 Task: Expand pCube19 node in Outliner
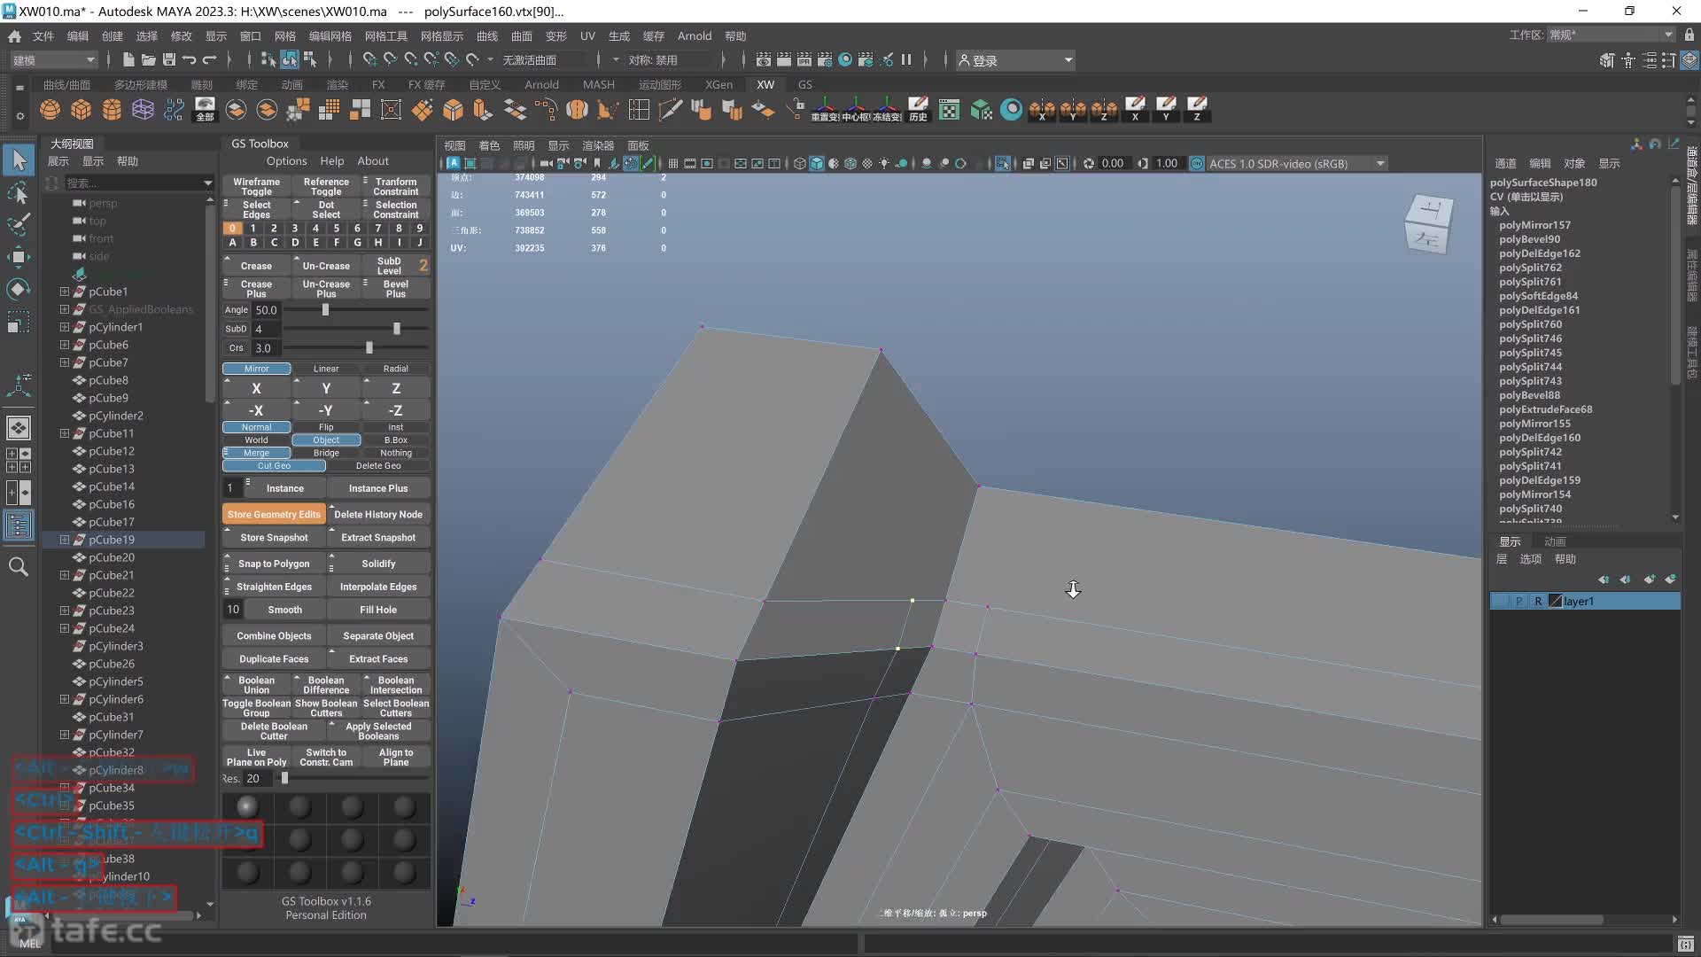point(64,540)
